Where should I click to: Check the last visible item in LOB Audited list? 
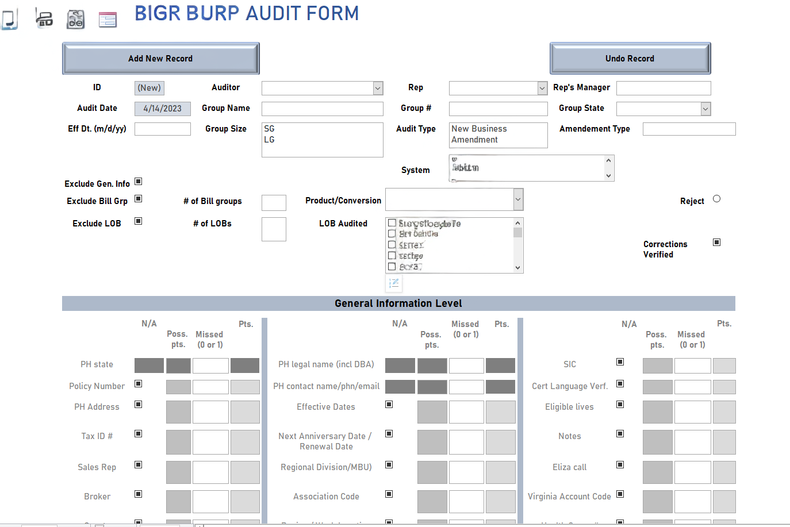(x=392, y=267)
